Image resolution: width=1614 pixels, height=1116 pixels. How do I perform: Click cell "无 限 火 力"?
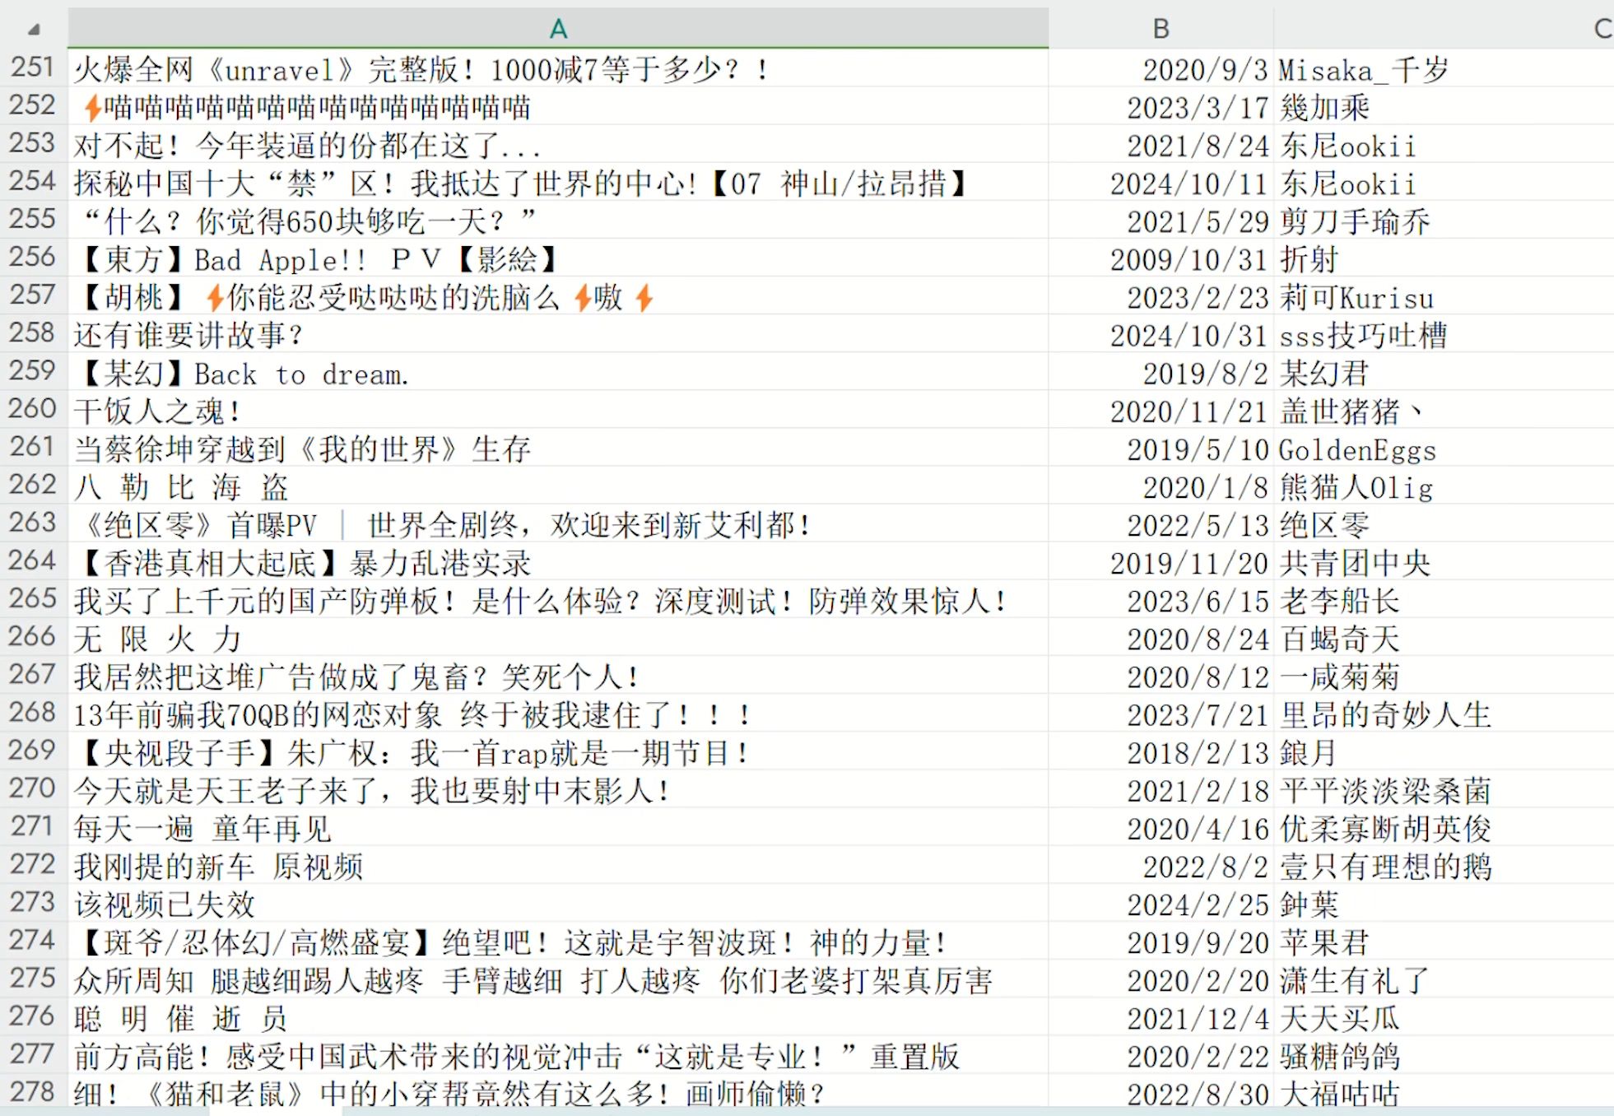tap(558, 638)
